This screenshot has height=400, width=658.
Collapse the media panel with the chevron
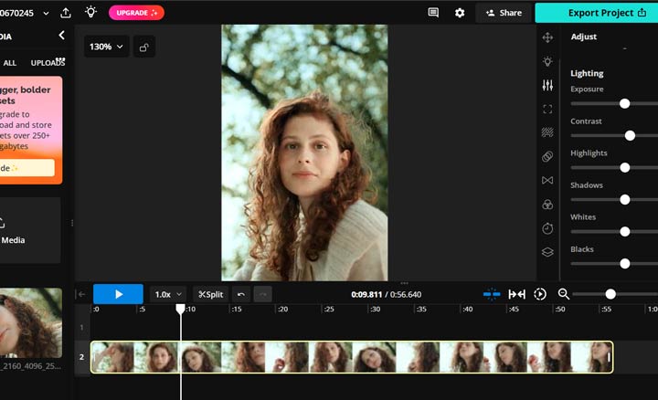click(62, 36)
